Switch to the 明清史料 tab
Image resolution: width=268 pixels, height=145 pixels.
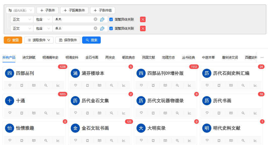point(72,57)
